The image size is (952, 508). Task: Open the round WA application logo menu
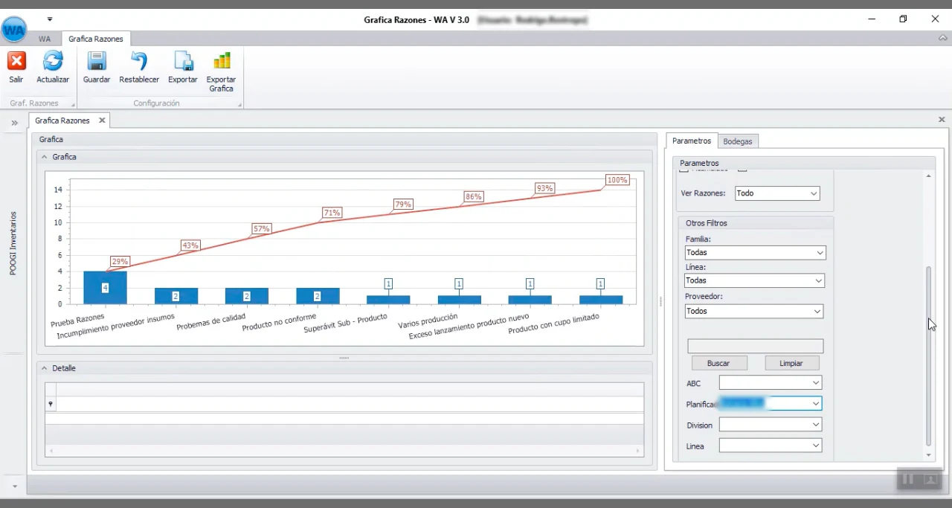pyautogui.click(x=14, y=30)
